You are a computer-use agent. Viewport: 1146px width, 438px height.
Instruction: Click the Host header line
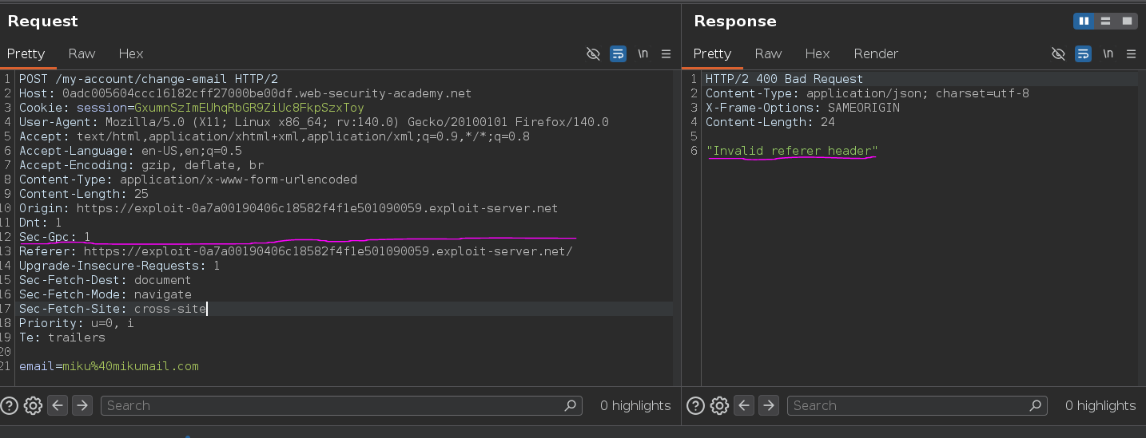pos(245,93)
